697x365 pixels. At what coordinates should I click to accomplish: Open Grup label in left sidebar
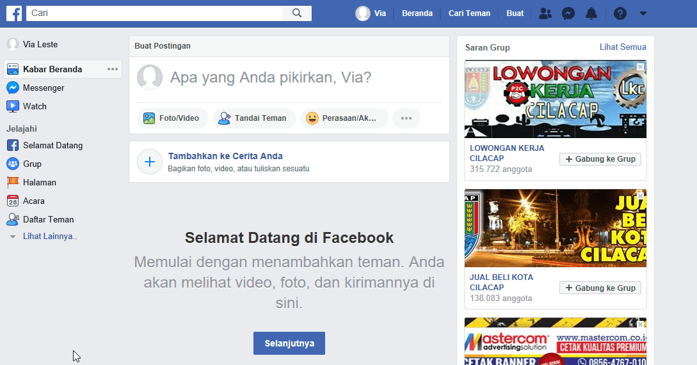(32, 164)
